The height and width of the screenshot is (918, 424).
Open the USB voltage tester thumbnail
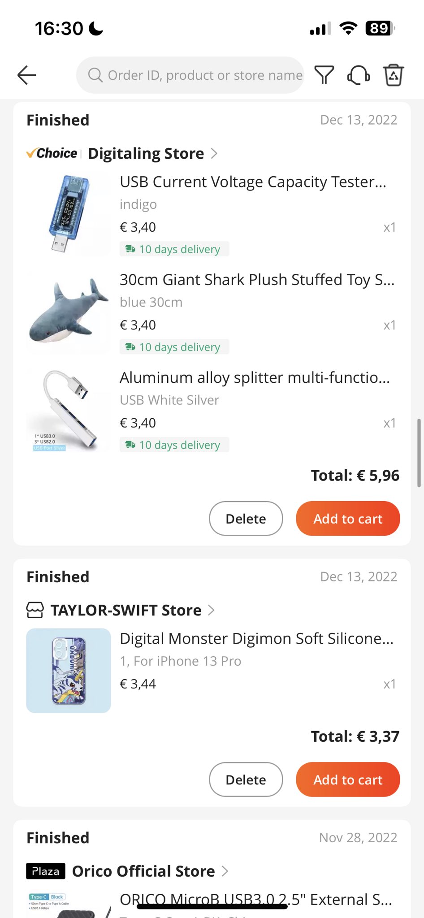[x=69, y=214]
